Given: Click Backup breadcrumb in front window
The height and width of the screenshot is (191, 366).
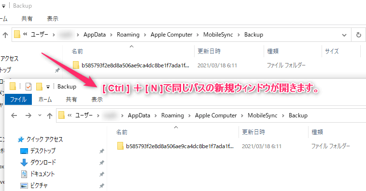Looking at the screenshot, I should tap(298, 115).
